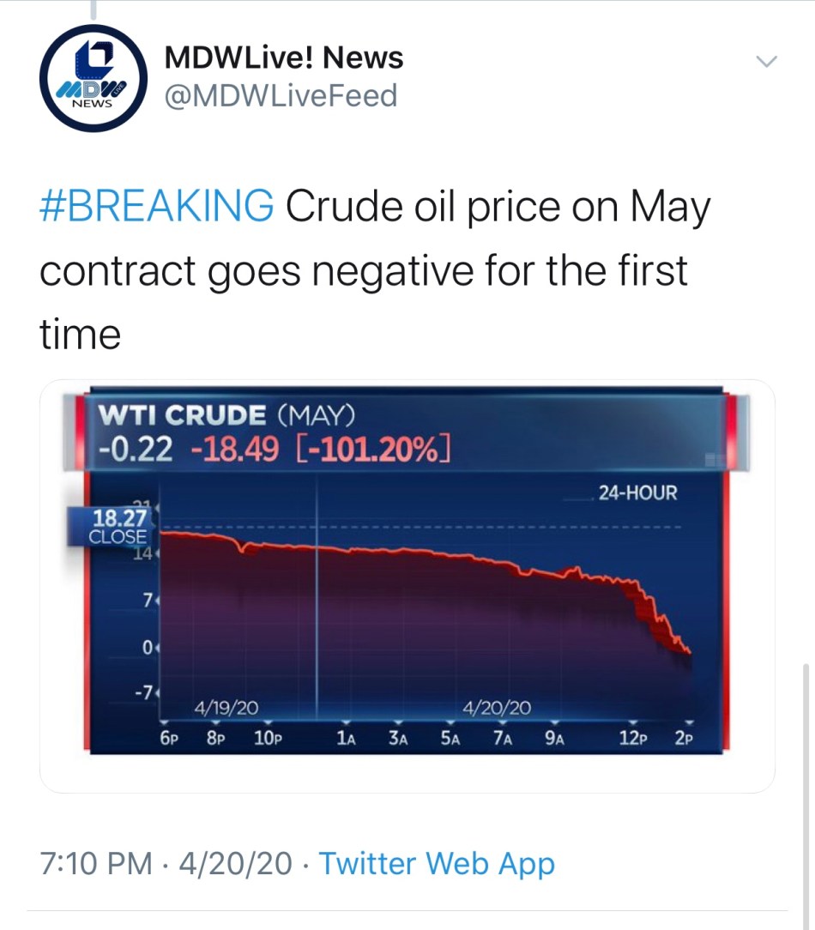Viewport: 815px width, 930px height.
Task: Open the MDWLive! News display name
Action: pos(283,58)
